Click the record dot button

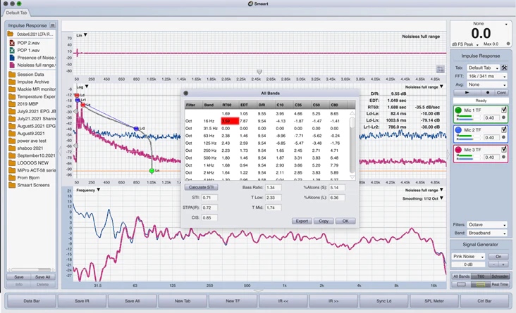point(489,92)
